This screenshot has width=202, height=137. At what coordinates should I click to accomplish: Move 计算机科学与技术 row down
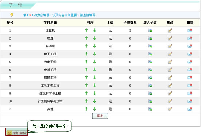pos(94,101)
